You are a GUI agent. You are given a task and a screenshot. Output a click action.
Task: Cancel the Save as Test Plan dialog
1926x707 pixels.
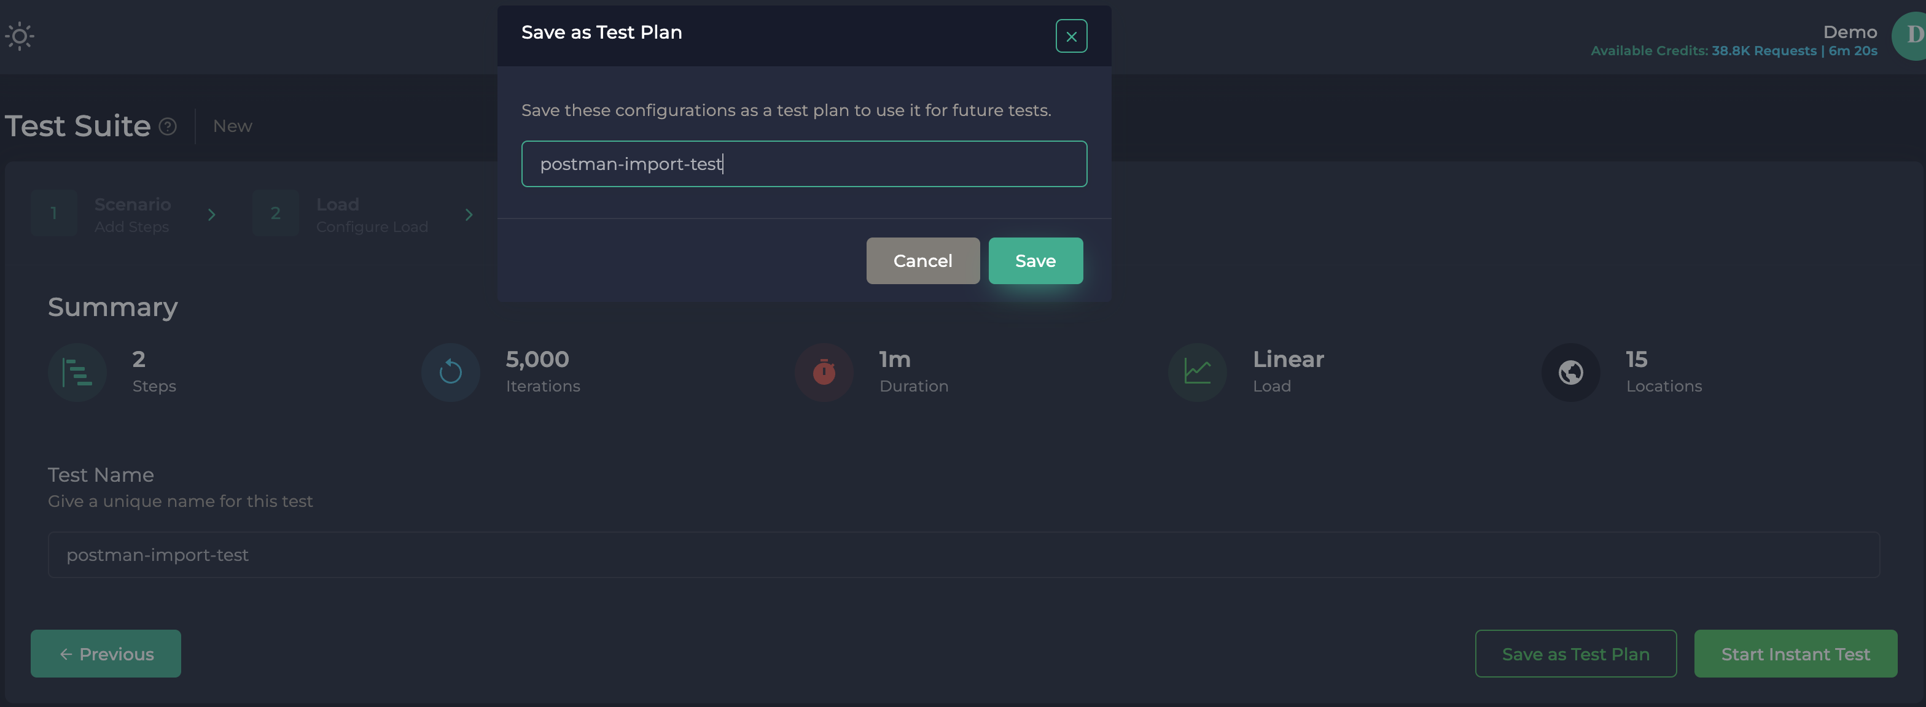pyautogui.click(x=922, y=260)
